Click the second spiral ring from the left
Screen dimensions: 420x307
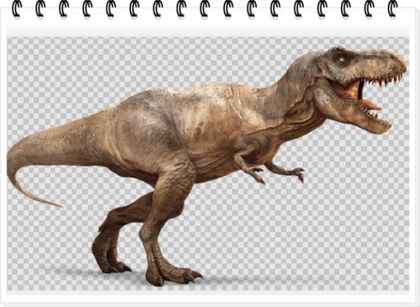click(x=41, y=8)
